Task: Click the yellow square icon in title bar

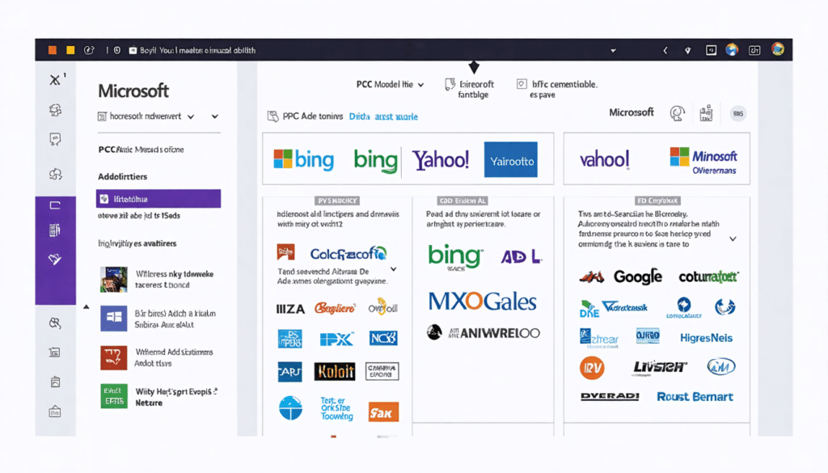Action: [x=70, y=50]
